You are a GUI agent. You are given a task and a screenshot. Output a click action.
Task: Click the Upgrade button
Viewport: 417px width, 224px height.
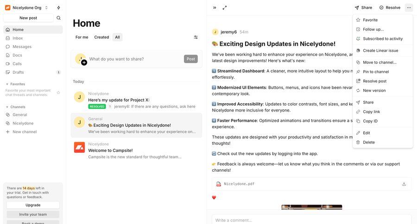[33, 205]
